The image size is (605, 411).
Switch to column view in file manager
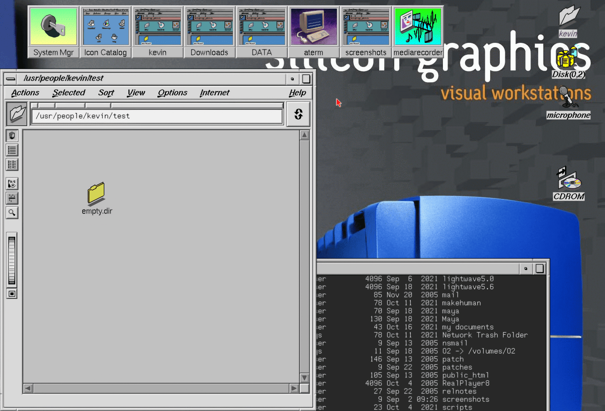tap(12, 165)
